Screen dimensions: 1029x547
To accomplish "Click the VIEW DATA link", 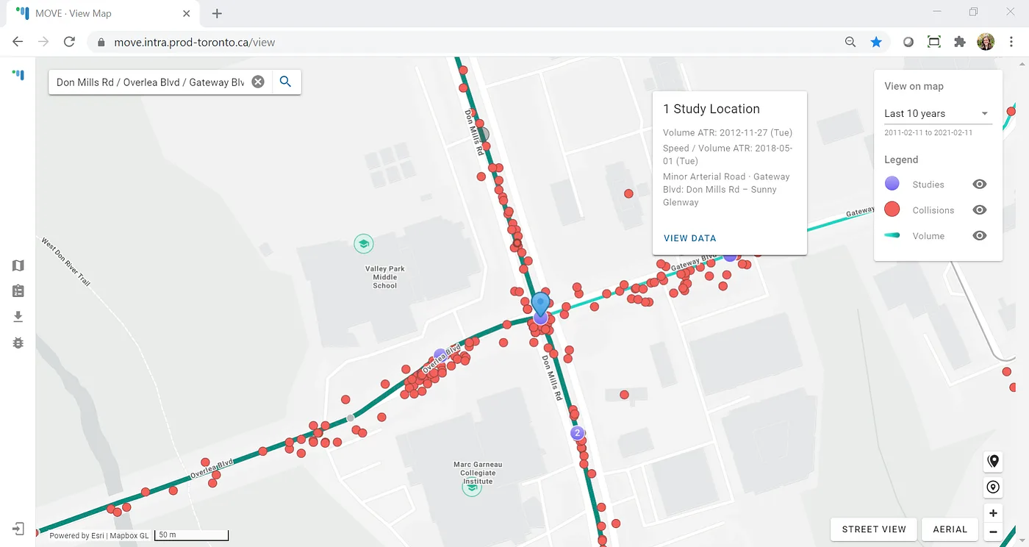I will pyautogui.click(x=689, y=238).
